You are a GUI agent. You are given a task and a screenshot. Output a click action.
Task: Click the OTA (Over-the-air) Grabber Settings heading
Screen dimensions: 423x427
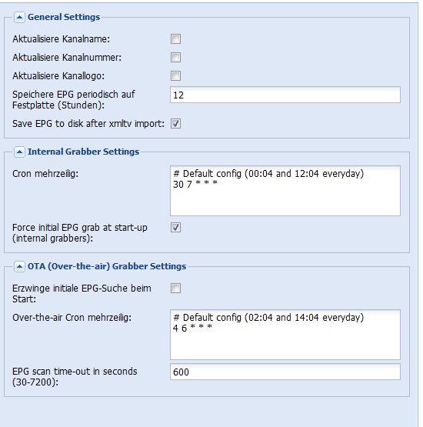tap(107, 266)
